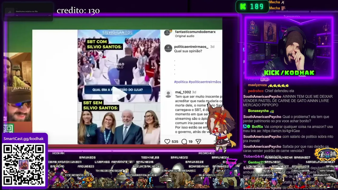Image resolution: width=338 pixels, height=190 pixels.
Task: Open the politicaentreirmaos_ username link
Action: [x=191, y=47]
